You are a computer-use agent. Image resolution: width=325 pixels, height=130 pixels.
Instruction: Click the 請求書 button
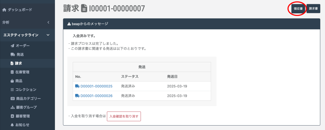pyautogui.click(x=313, y=9)
